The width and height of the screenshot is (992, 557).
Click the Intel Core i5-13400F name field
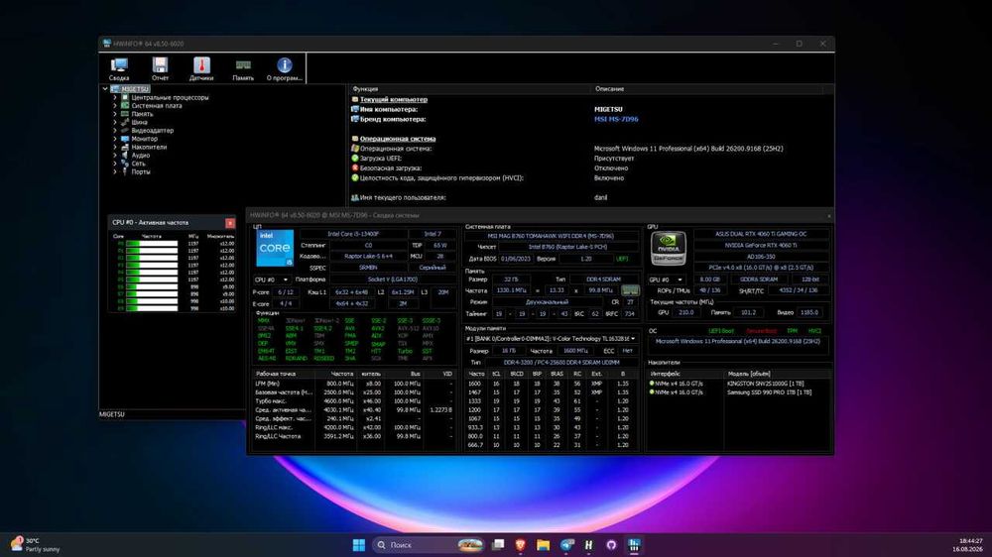[x=354, y=234]
